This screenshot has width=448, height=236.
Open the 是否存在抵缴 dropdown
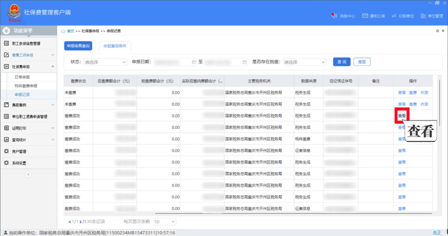click(x=304, y=62)
